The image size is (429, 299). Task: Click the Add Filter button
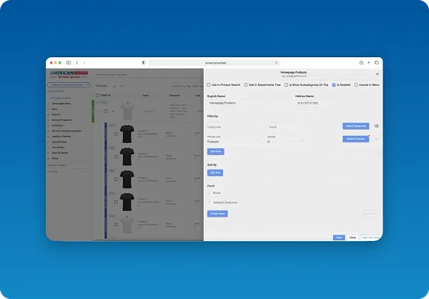(x=216, y=152)
